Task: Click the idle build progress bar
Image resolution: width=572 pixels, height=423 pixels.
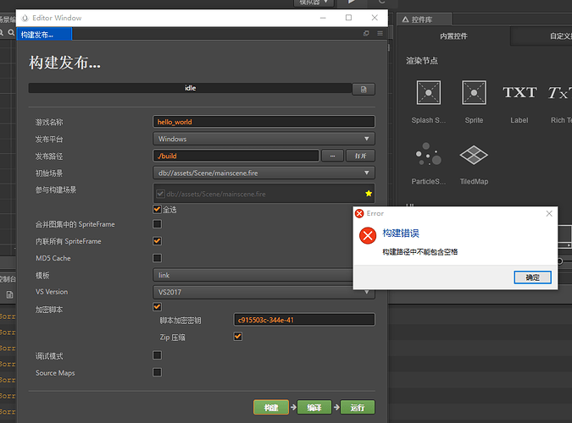Action: (190, 88)
